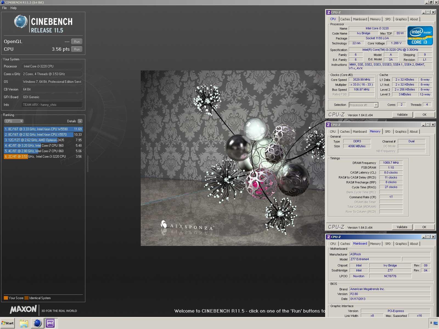Open the Windows Start button
Viewport: 439px width, 329px height.
point(7,323)
